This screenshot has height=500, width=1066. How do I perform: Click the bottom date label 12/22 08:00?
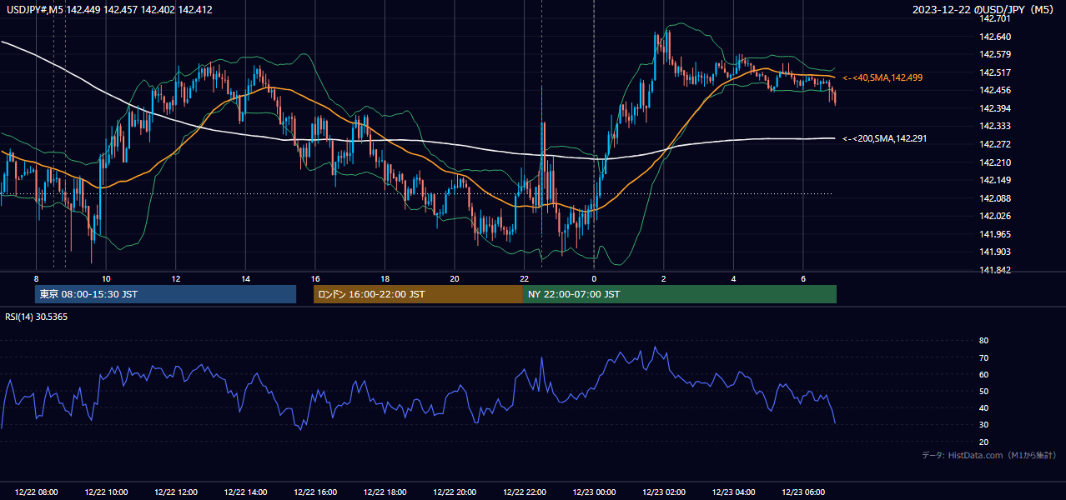coord(37,492)
